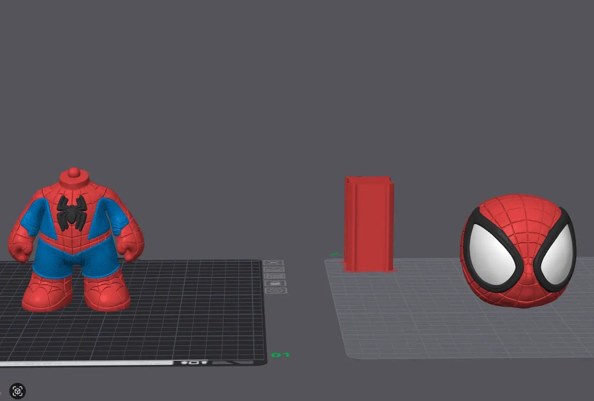Select the Spider-Man head model
The height and width of the screenshot is (401, 594).
pos(518,251)
